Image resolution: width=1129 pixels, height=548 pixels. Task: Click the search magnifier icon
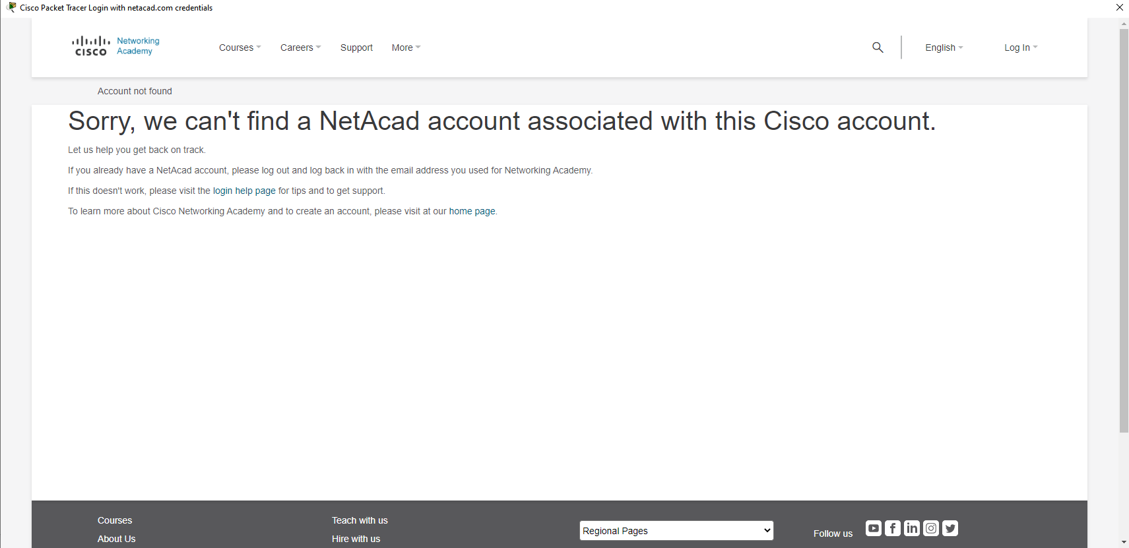(x=878, y=47)
